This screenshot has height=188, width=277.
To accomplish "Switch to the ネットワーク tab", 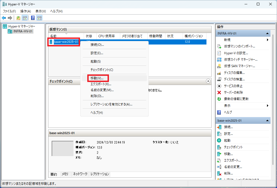I will click(x=80, y=174).
